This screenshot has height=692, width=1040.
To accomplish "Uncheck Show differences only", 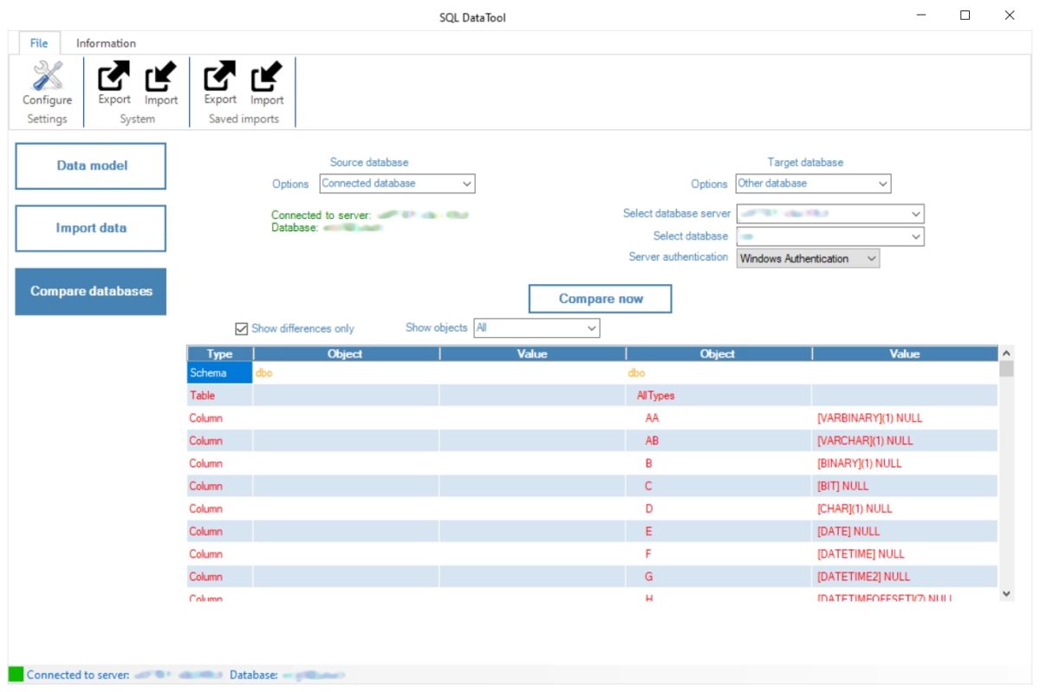I will [x=240, y=328].
